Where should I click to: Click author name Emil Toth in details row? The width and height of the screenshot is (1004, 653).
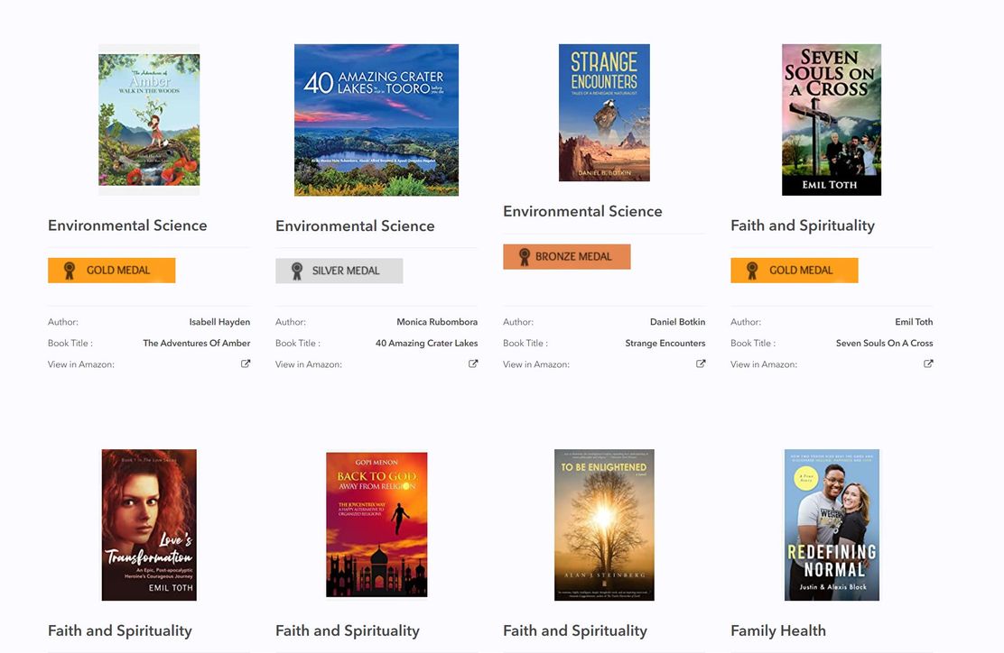(914, 322)
